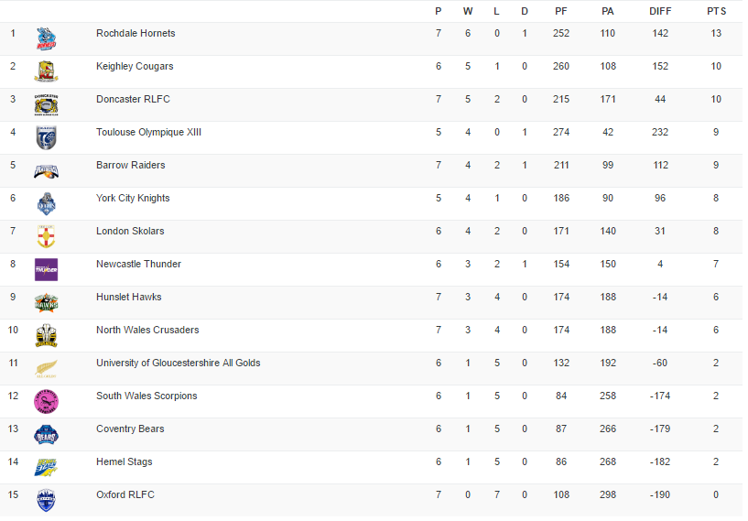Click the Oxford RLFC crest

pos(47,500)
